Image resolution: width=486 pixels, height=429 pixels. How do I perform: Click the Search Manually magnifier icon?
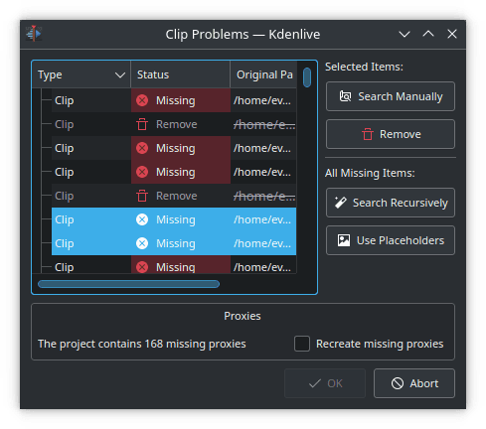(x=345, y=96)
